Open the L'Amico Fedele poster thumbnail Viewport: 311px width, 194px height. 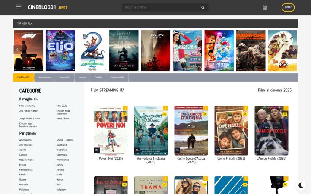pos(271,131)
